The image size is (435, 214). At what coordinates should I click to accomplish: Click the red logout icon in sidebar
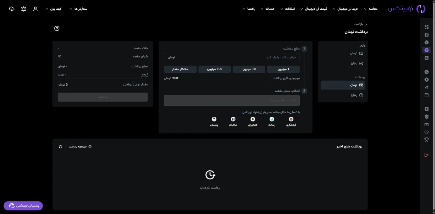pyautogui.click(x=427, y=155)
